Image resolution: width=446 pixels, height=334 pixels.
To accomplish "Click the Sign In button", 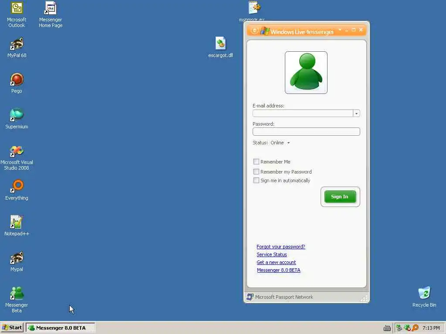I will pos(340,197).
